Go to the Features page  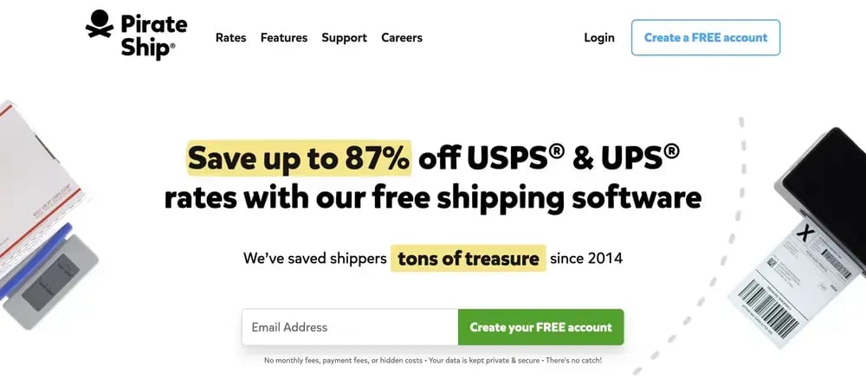coord(284,38)
